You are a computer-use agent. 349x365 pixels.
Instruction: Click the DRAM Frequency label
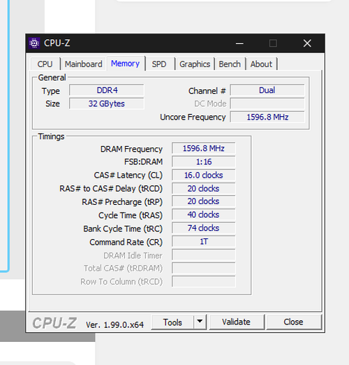pyautogui.click(x=131, y=149)
